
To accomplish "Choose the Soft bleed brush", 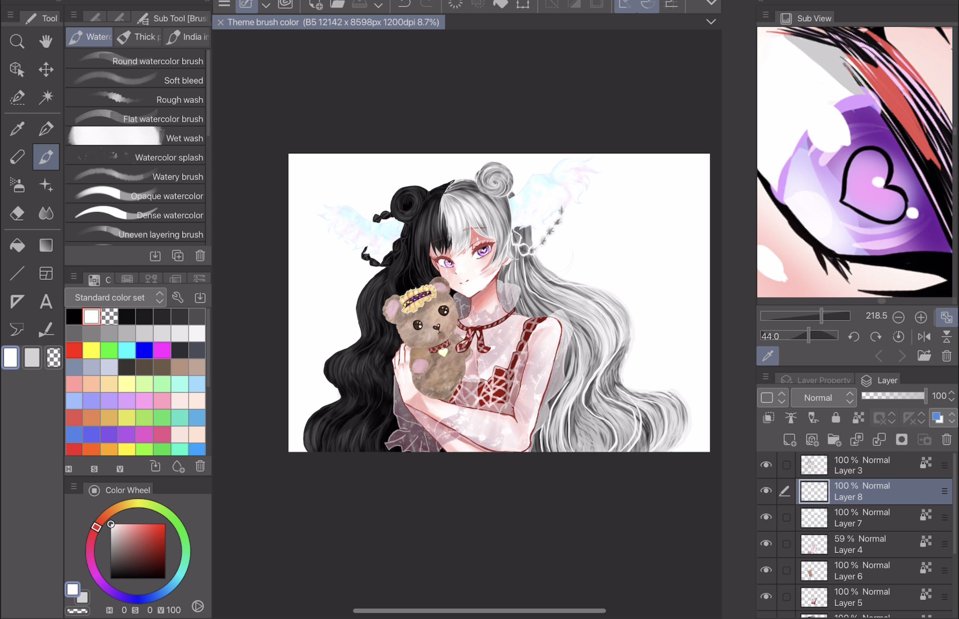I will click(x=136, y=80).
